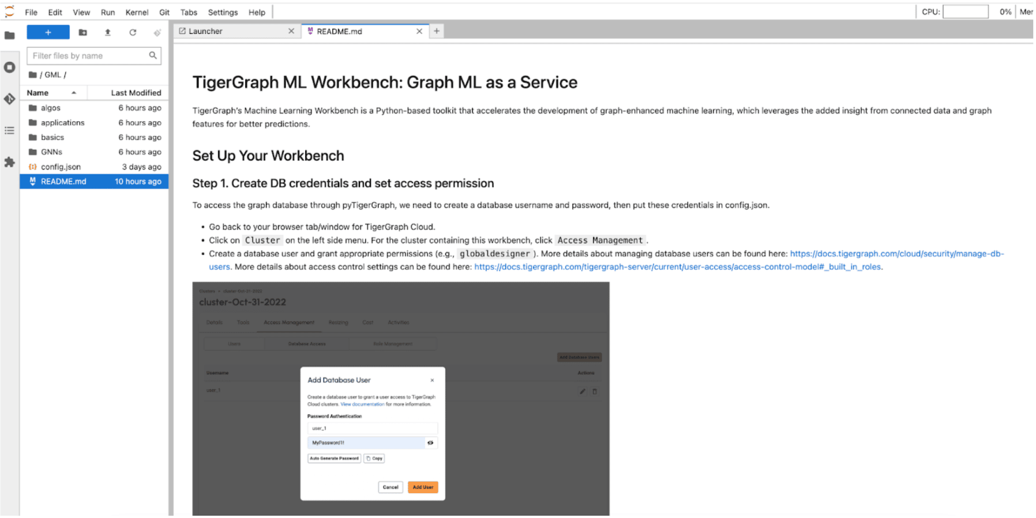Open the access-control-model documentation link
The image size is (1036, 518).
677,267
